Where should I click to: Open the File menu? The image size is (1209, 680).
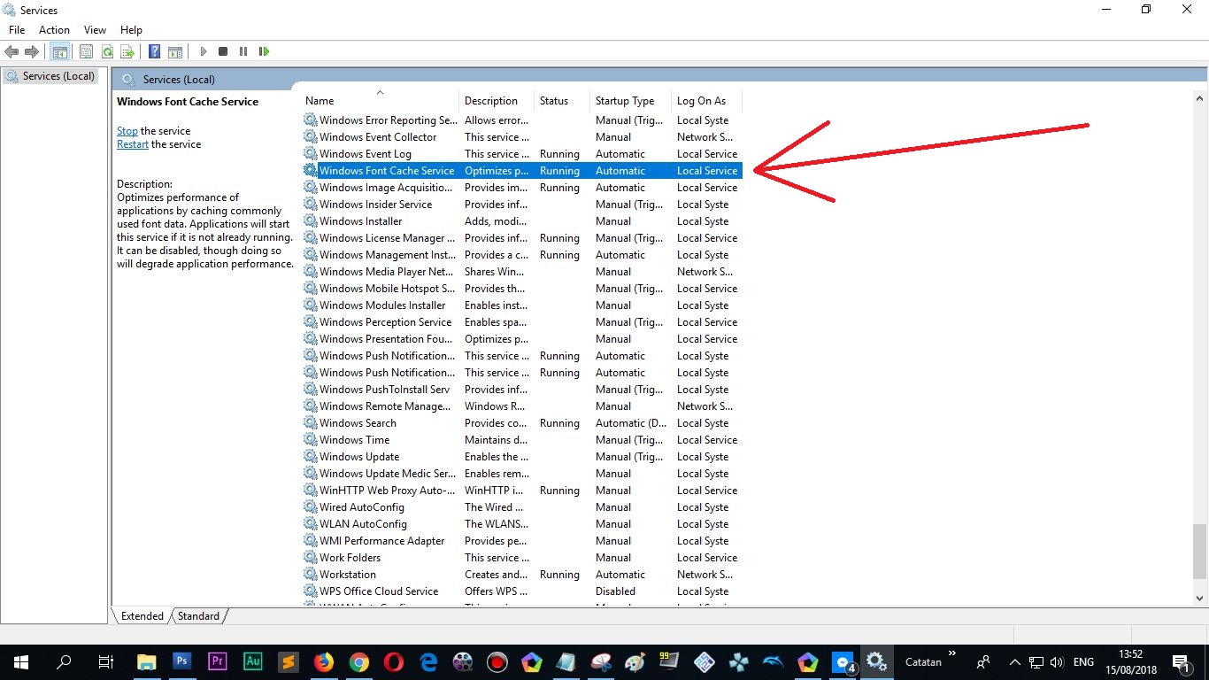(x=17, y=30)
